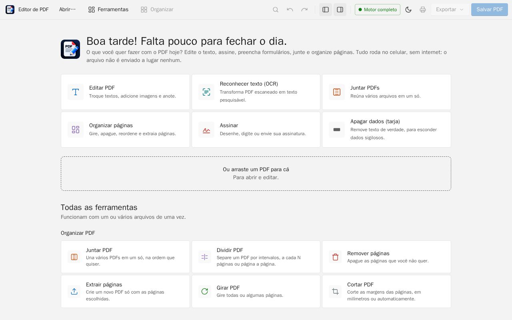
Task: Toggle the right sidebar panel
Action: [340, 10]
